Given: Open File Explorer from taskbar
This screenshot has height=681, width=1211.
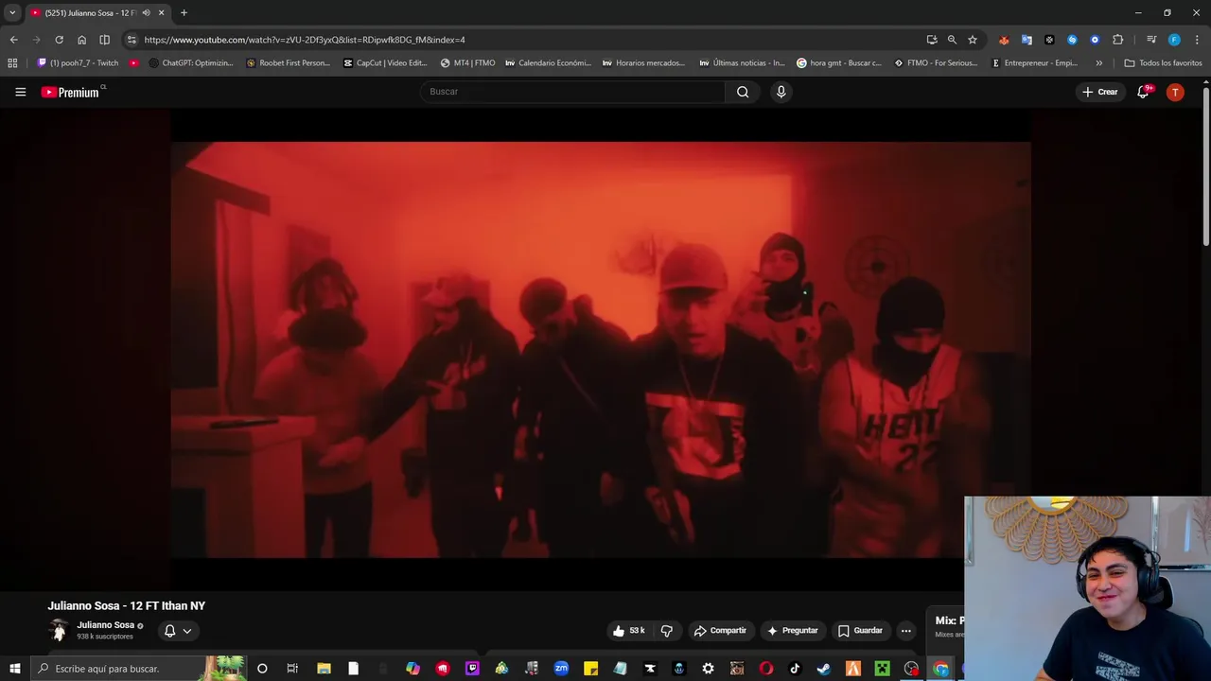Looking at the screenshot, I should point(324,669).
